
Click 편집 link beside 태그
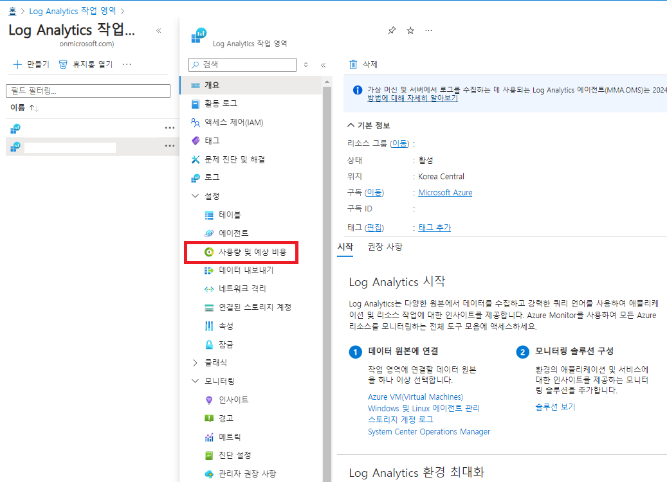click(374, 228)
